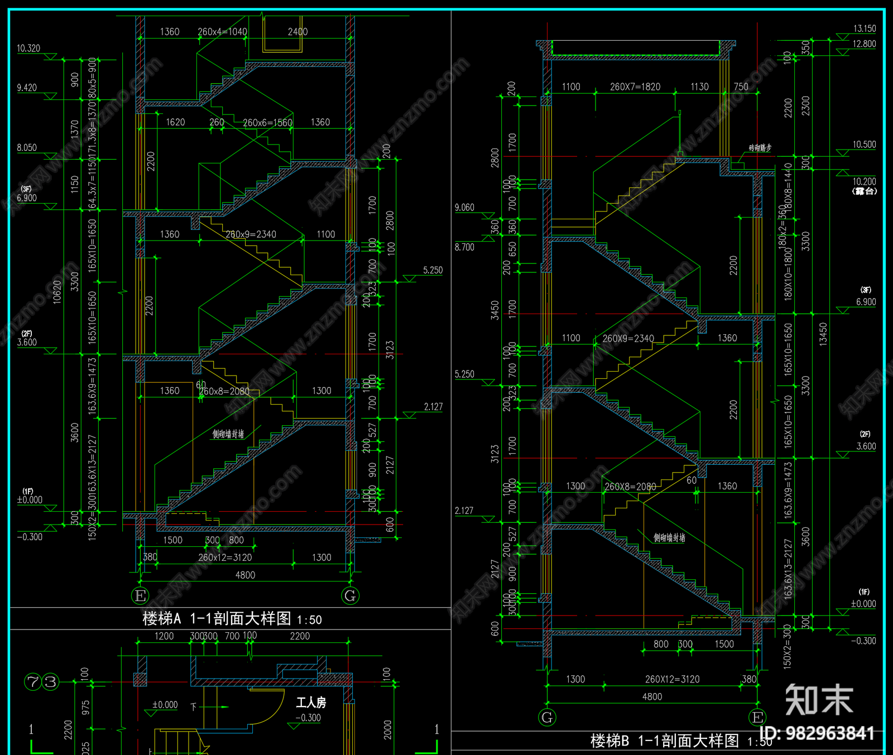Click '±0.000' level in the plan

click(x=165, y=705)
